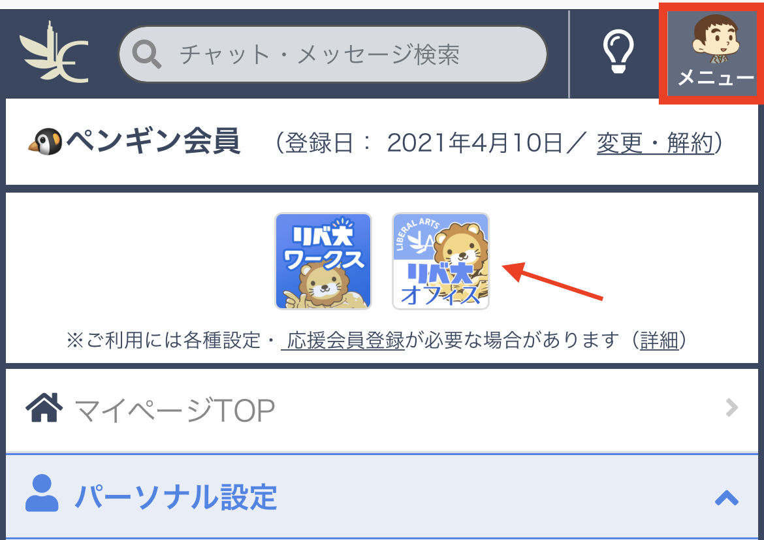
Task: Open the 変更・解約 link
Action: (x=655, y=143)
